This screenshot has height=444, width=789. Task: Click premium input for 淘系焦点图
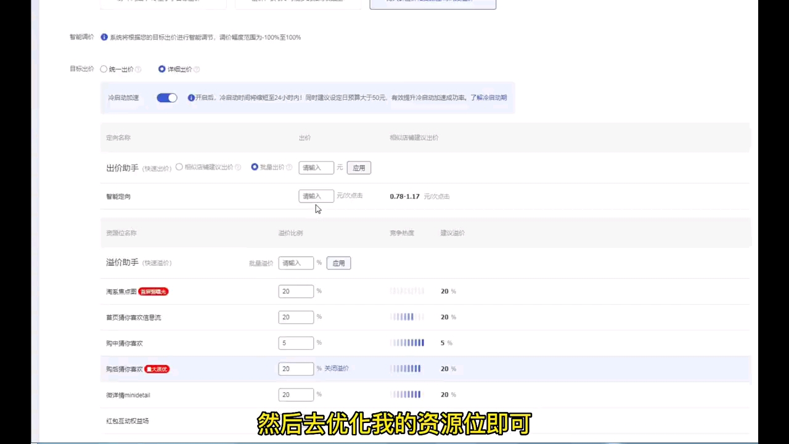296,291
